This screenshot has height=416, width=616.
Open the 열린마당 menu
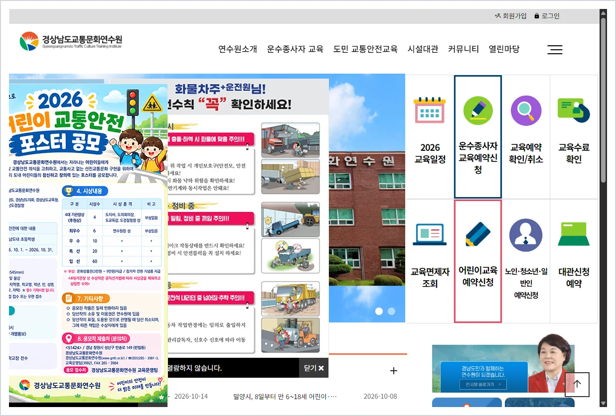coord(504,49)
